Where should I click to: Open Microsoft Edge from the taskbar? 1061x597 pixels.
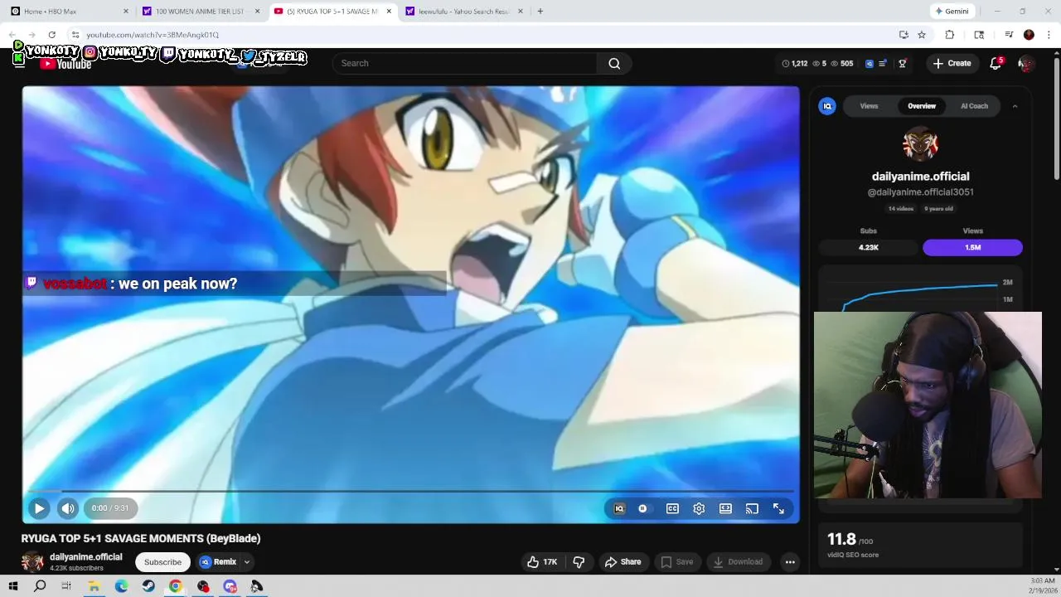pos(121,586)
